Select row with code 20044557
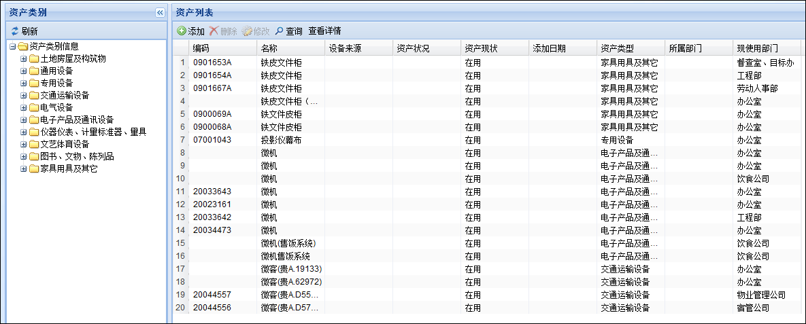Image resolution: width=806 pixels, height=324 pixels. pyautogui.click(x=486, y=295)
